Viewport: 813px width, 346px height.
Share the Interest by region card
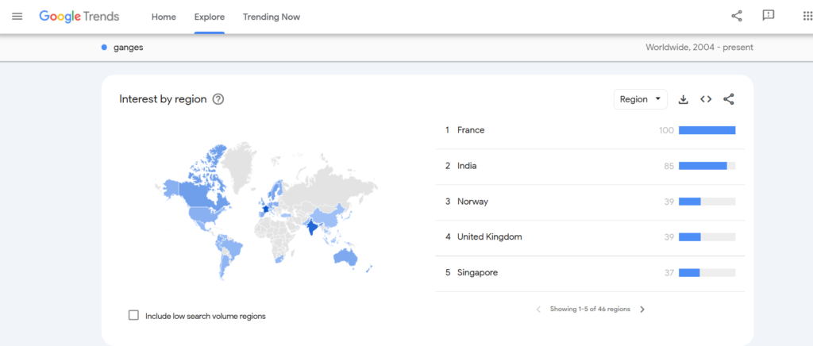[729, 99]
